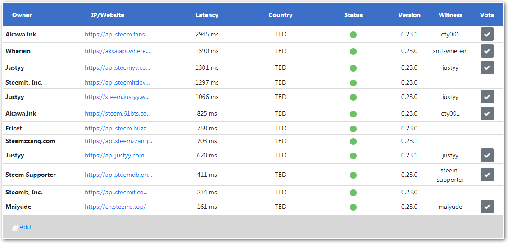Click the status dot for Steem Supporter

[x=353, y=175]
